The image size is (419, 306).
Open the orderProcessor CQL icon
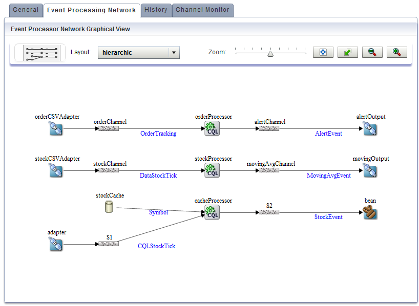pyautogui.click(x=212, y=128)
